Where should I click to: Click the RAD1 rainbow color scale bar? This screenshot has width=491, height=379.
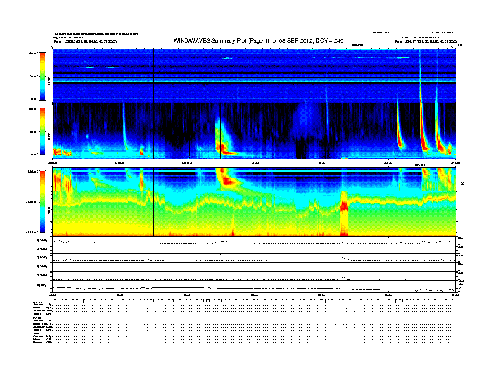pyautogui.click(x=42, y=131)
